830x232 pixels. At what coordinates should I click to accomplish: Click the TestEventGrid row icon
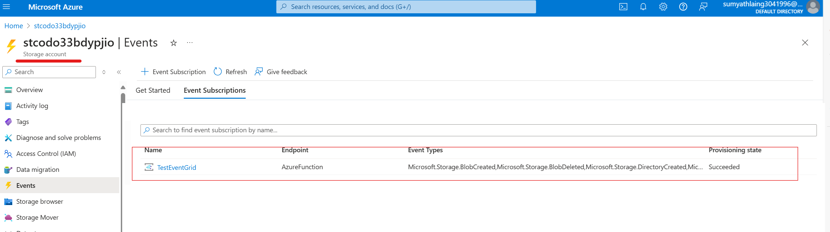pyautogui.click(x=149, y=167)
